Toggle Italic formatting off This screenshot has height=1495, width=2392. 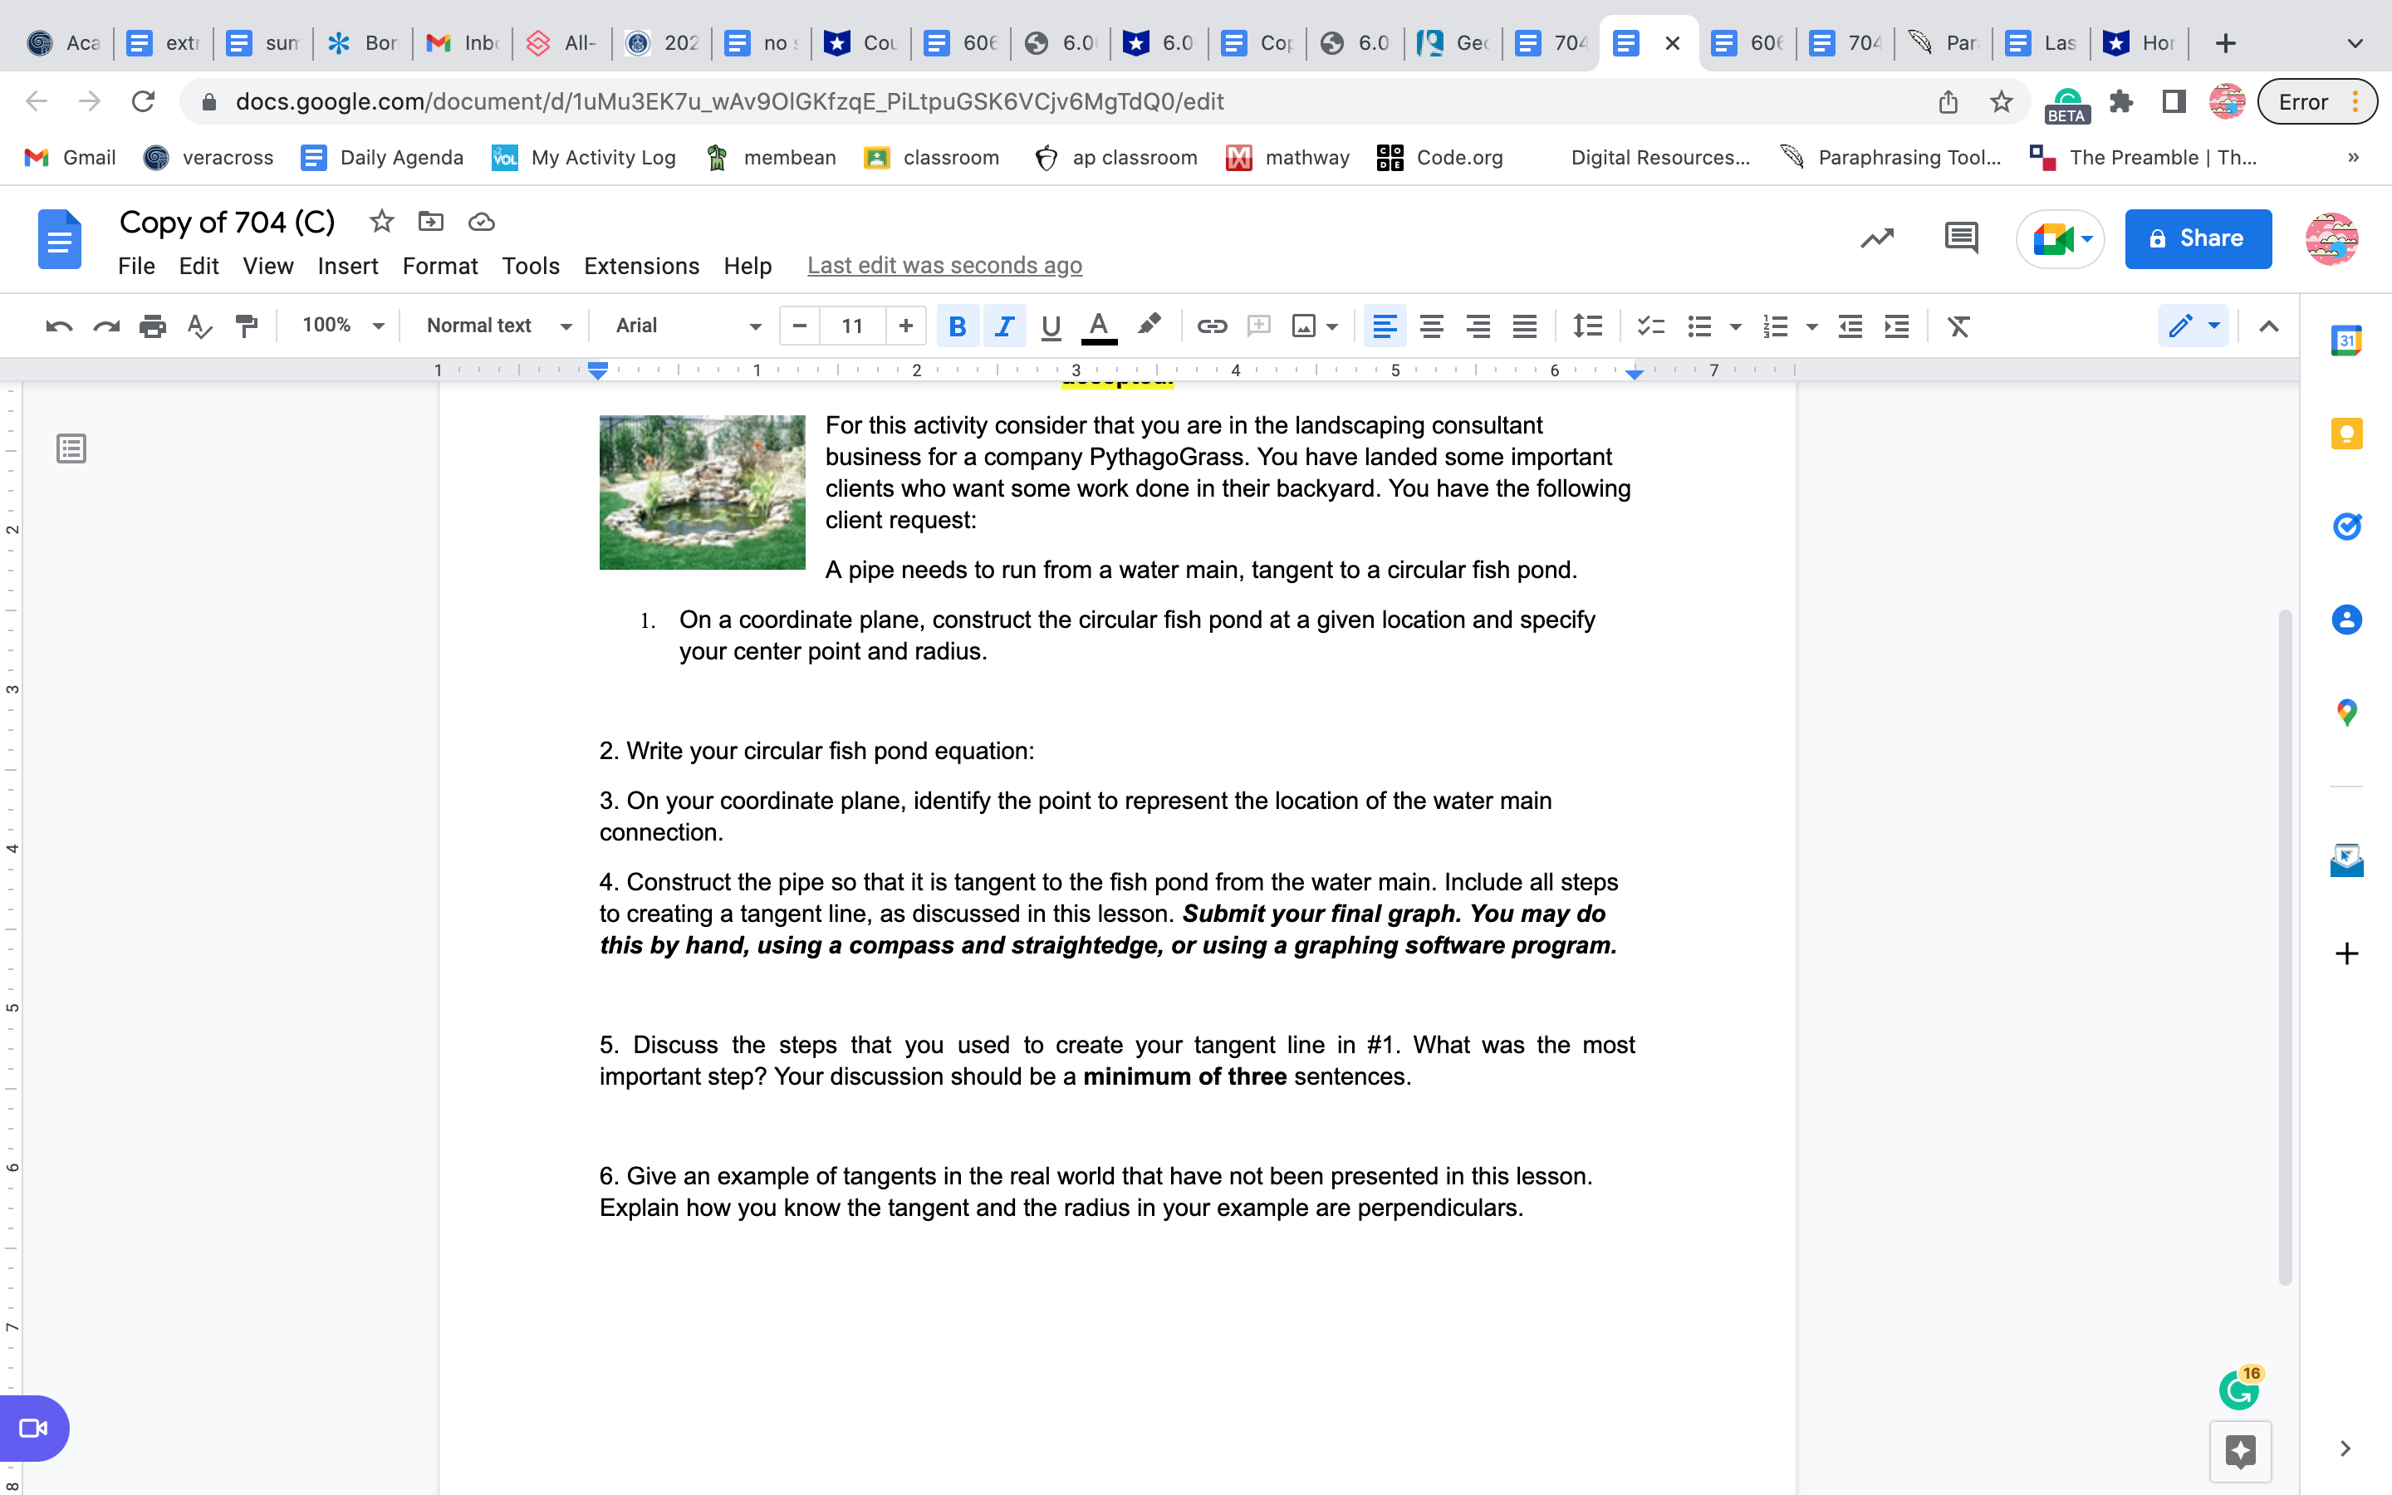pos(1004,326)
